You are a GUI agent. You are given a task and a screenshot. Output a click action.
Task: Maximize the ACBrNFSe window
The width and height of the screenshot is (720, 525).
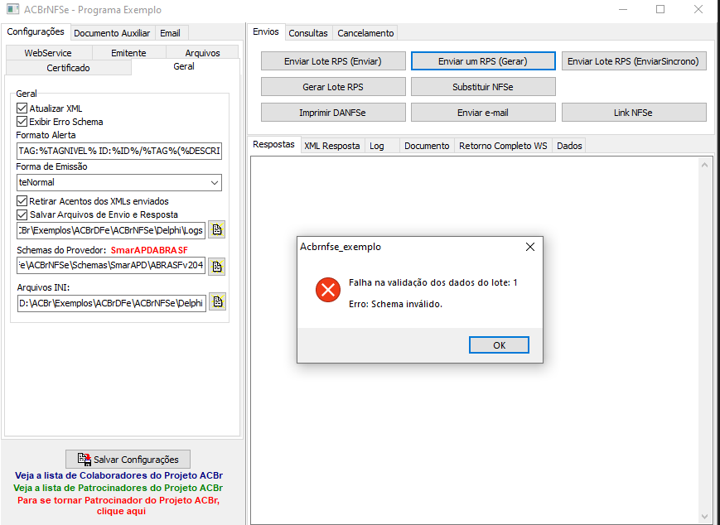click(x=660, y=9)
